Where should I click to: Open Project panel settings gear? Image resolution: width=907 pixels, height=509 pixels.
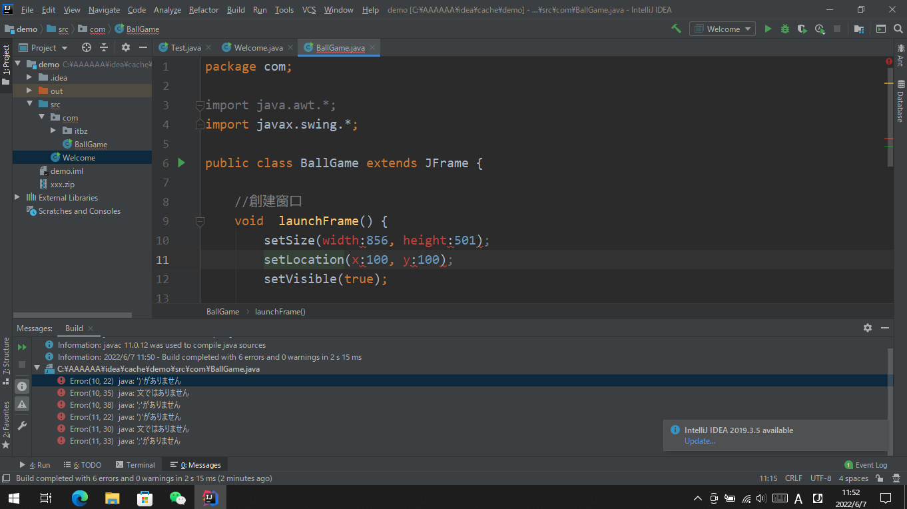point(126,47)
